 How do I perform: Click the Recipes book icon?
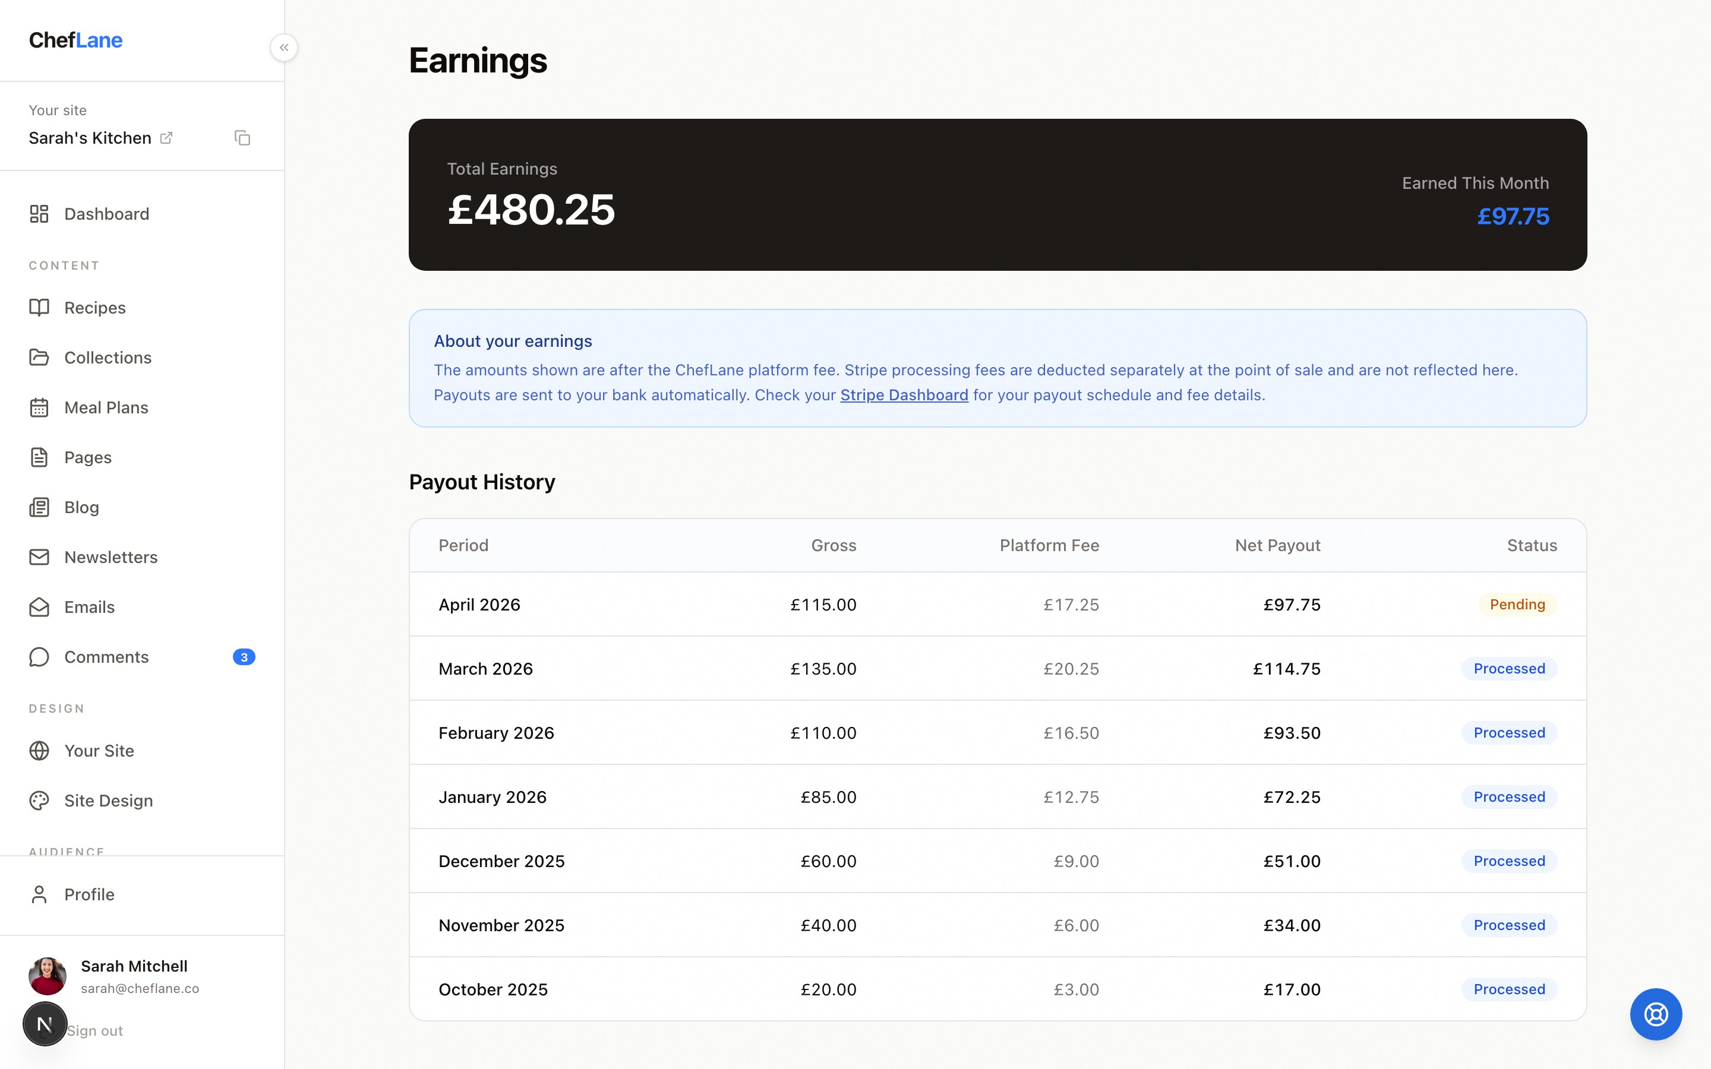39,308
